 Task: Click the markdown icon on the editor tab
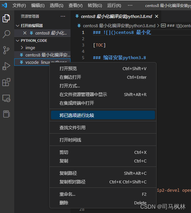pyautogui.click(x=77, y=16)
